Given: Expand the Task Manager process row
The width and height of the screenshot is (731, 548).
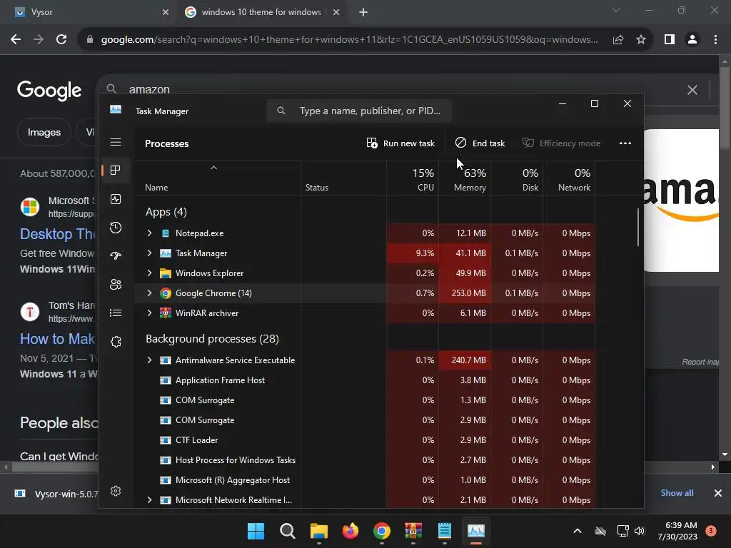Looking at the screenshot, I should click(149, 253).
